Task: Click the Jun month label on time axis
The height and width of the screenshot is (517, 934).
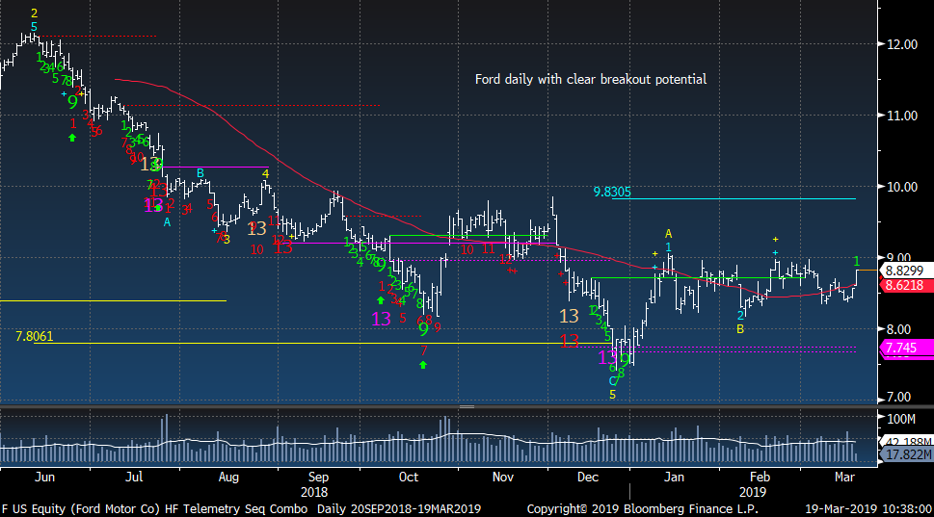Action: pos(44,477)
